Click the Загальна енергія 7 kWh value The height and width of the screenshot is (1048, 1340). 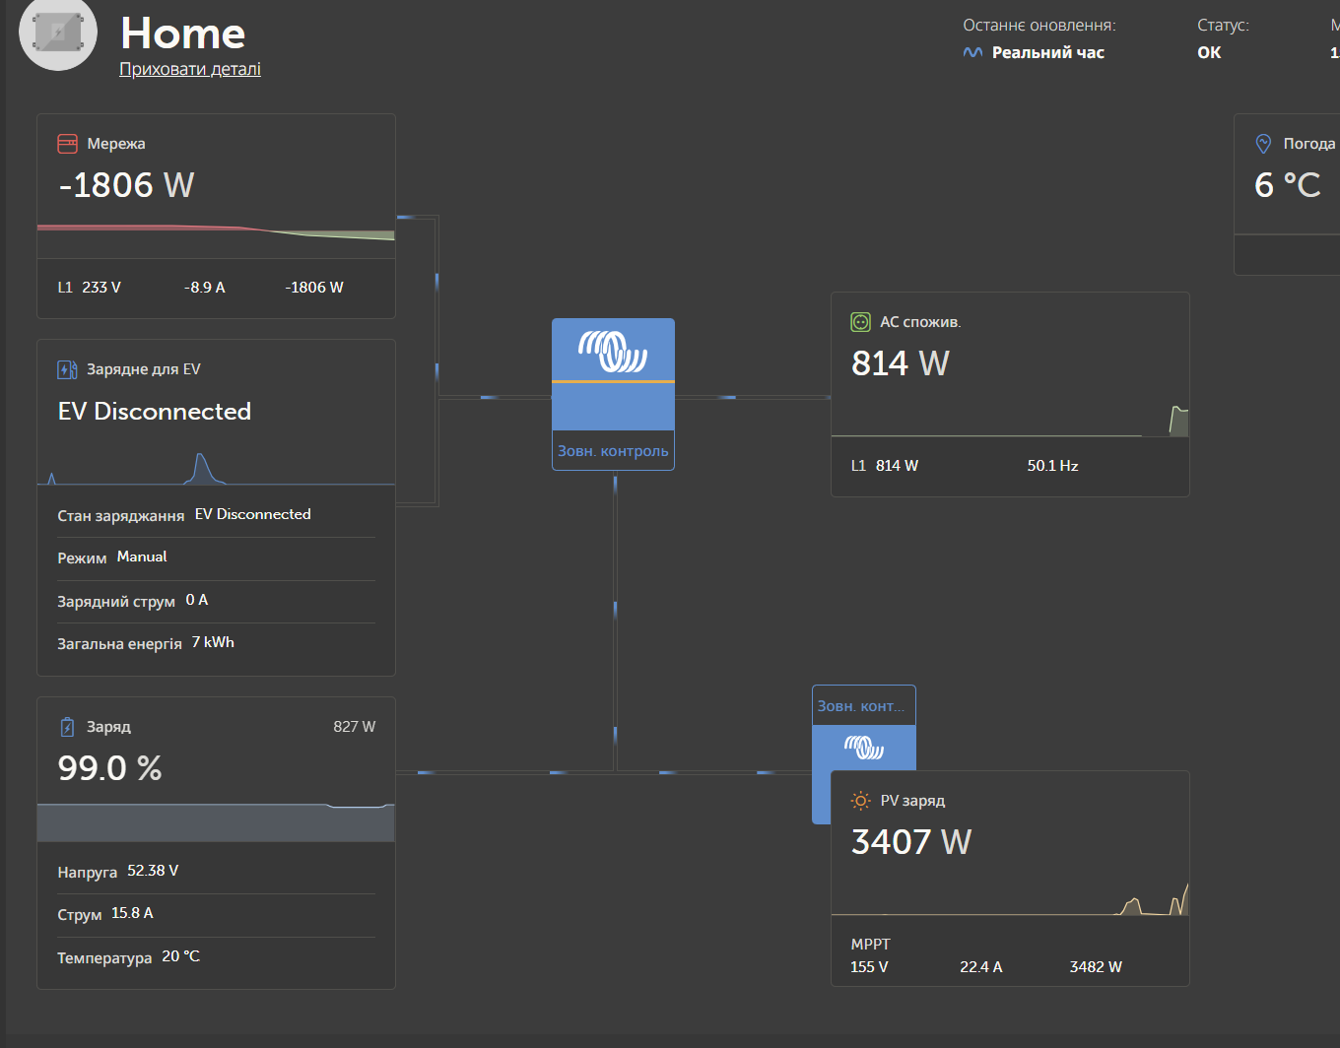[213, 642]
